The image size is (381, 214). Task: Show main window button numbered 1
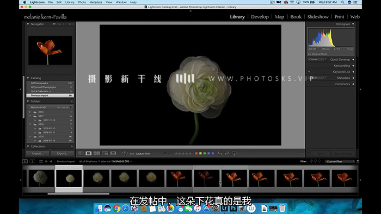click(x=25, y=161)
